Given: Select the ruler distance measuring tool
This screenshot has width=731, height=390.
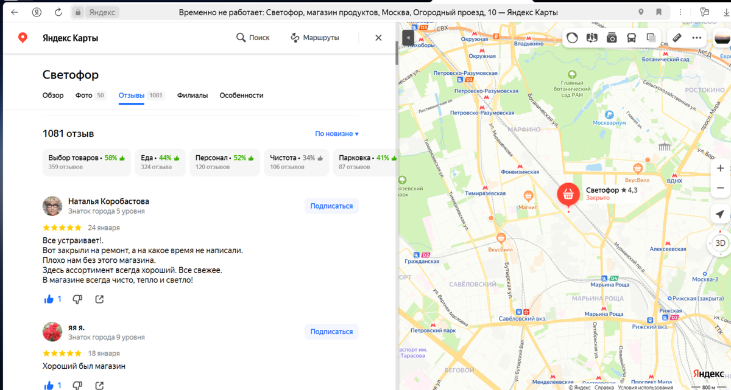Looking at the screenshot, I should (677, 38).
